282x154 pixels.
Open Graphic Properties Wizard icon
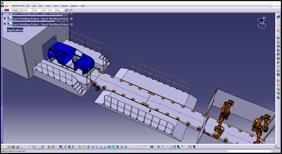(71, 10)
